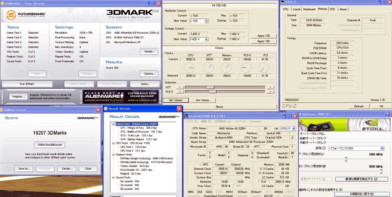Click the Futuremark logo in 3DMark03
This screenshot has width=392, height=197.
26,15
